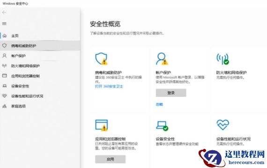This screenshot has height=168, width=267.
Task: Select 应用和浏览器控制 in the sidebar
Action: pos(40,76)
